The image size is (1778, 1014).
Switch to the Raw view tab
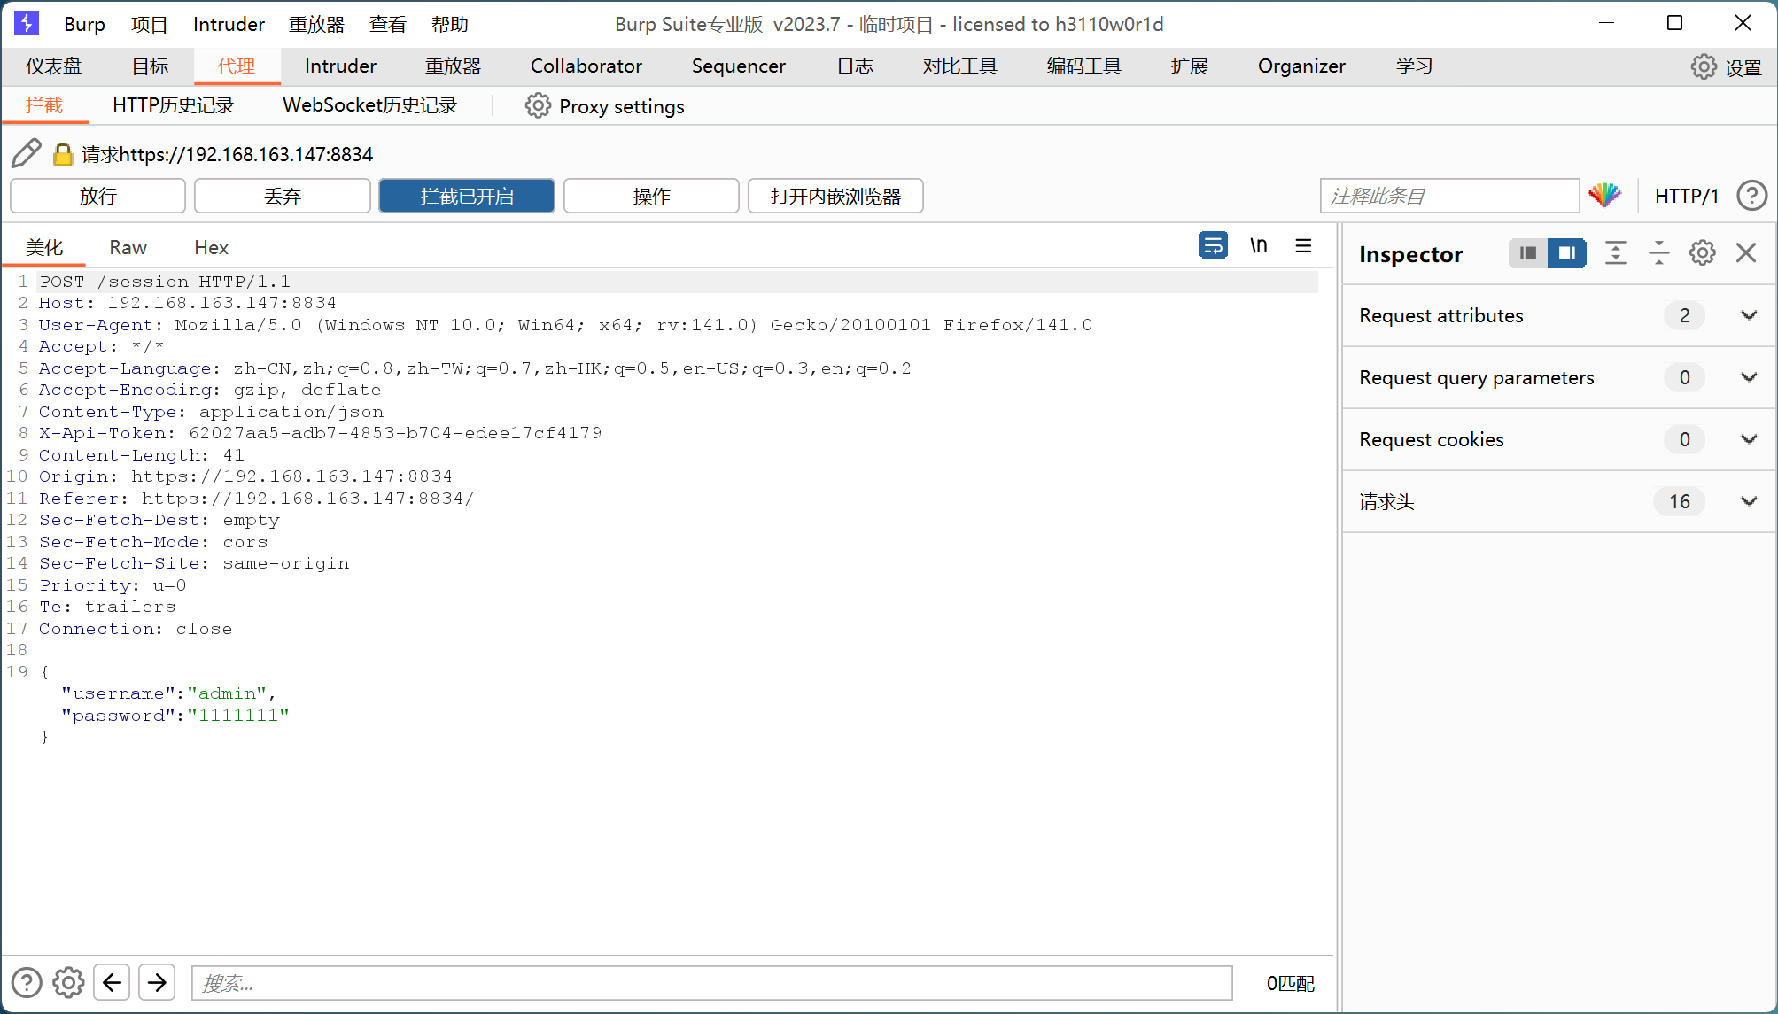[x=128, y=247]
